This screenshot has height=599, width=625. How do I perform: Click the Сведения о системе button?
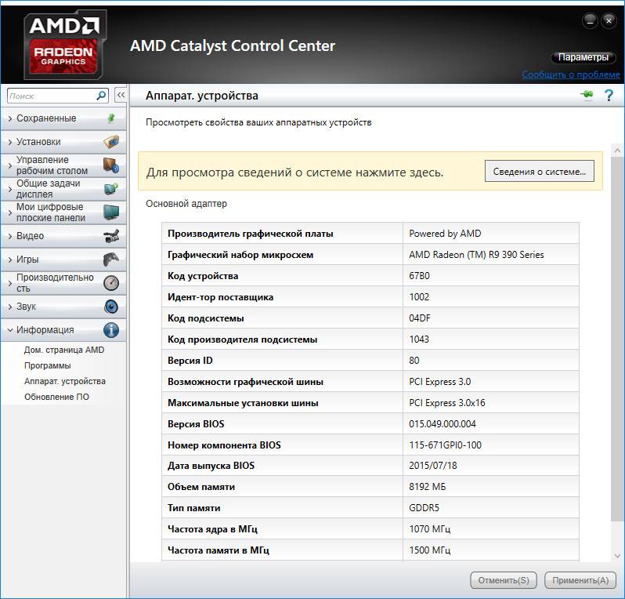click(539, 172)
